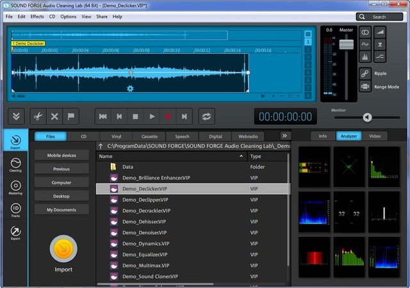Viewport: 410px width, 288px height.
Task: Open the Effects menu
Action: point(37,16)
